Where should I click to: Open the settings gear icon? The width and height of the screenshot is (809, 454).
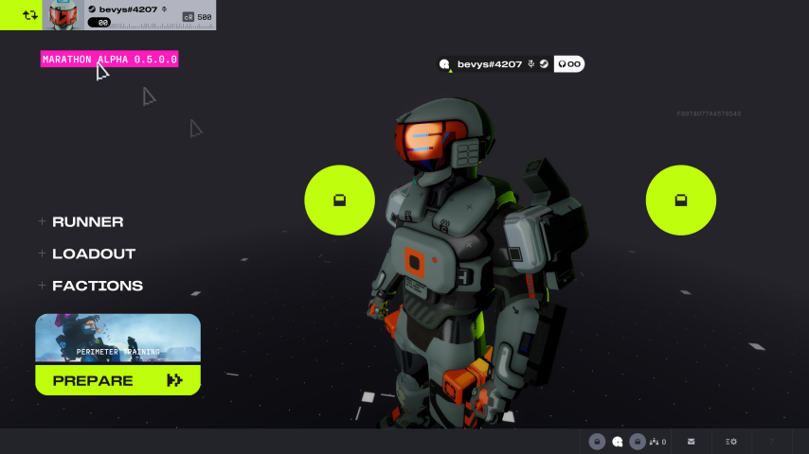731,442
